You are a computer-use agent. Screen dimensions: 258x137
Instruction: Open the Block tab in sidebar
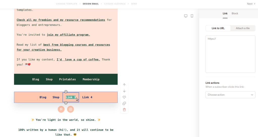tap(235, 14)
